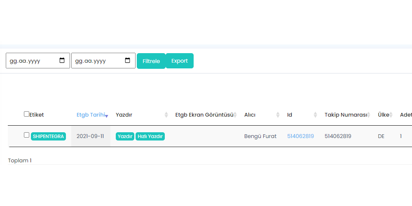This screenshot has height=206, width=412.
Task: Focus the second gg.aa.yyyy date input
Action: pyautogui.click(x=103, y=61)
